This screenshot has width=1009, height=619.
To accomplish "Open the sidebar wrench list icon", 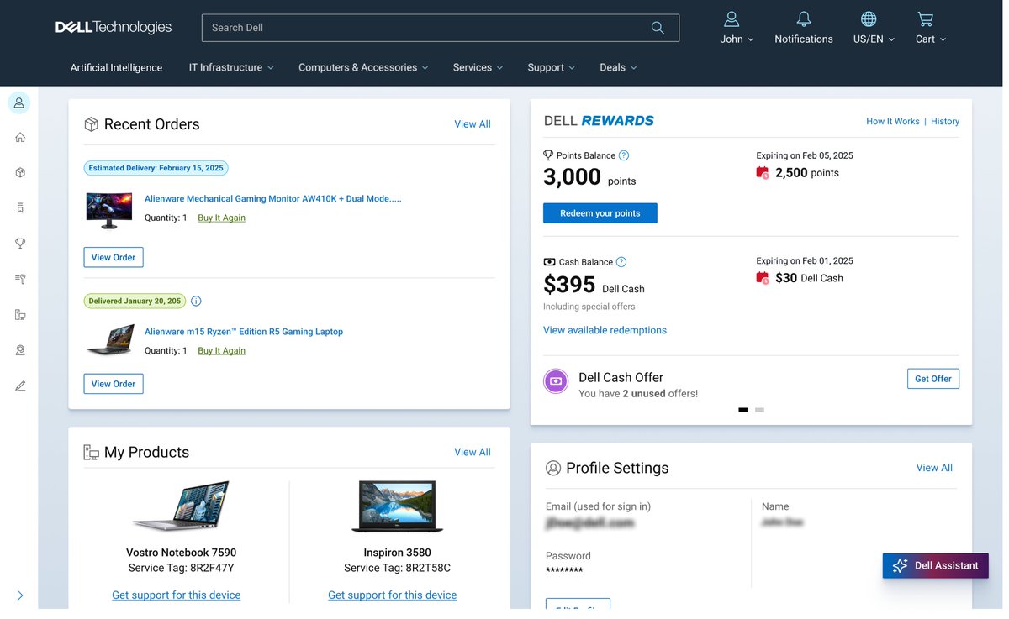I will tap(20, 279).
